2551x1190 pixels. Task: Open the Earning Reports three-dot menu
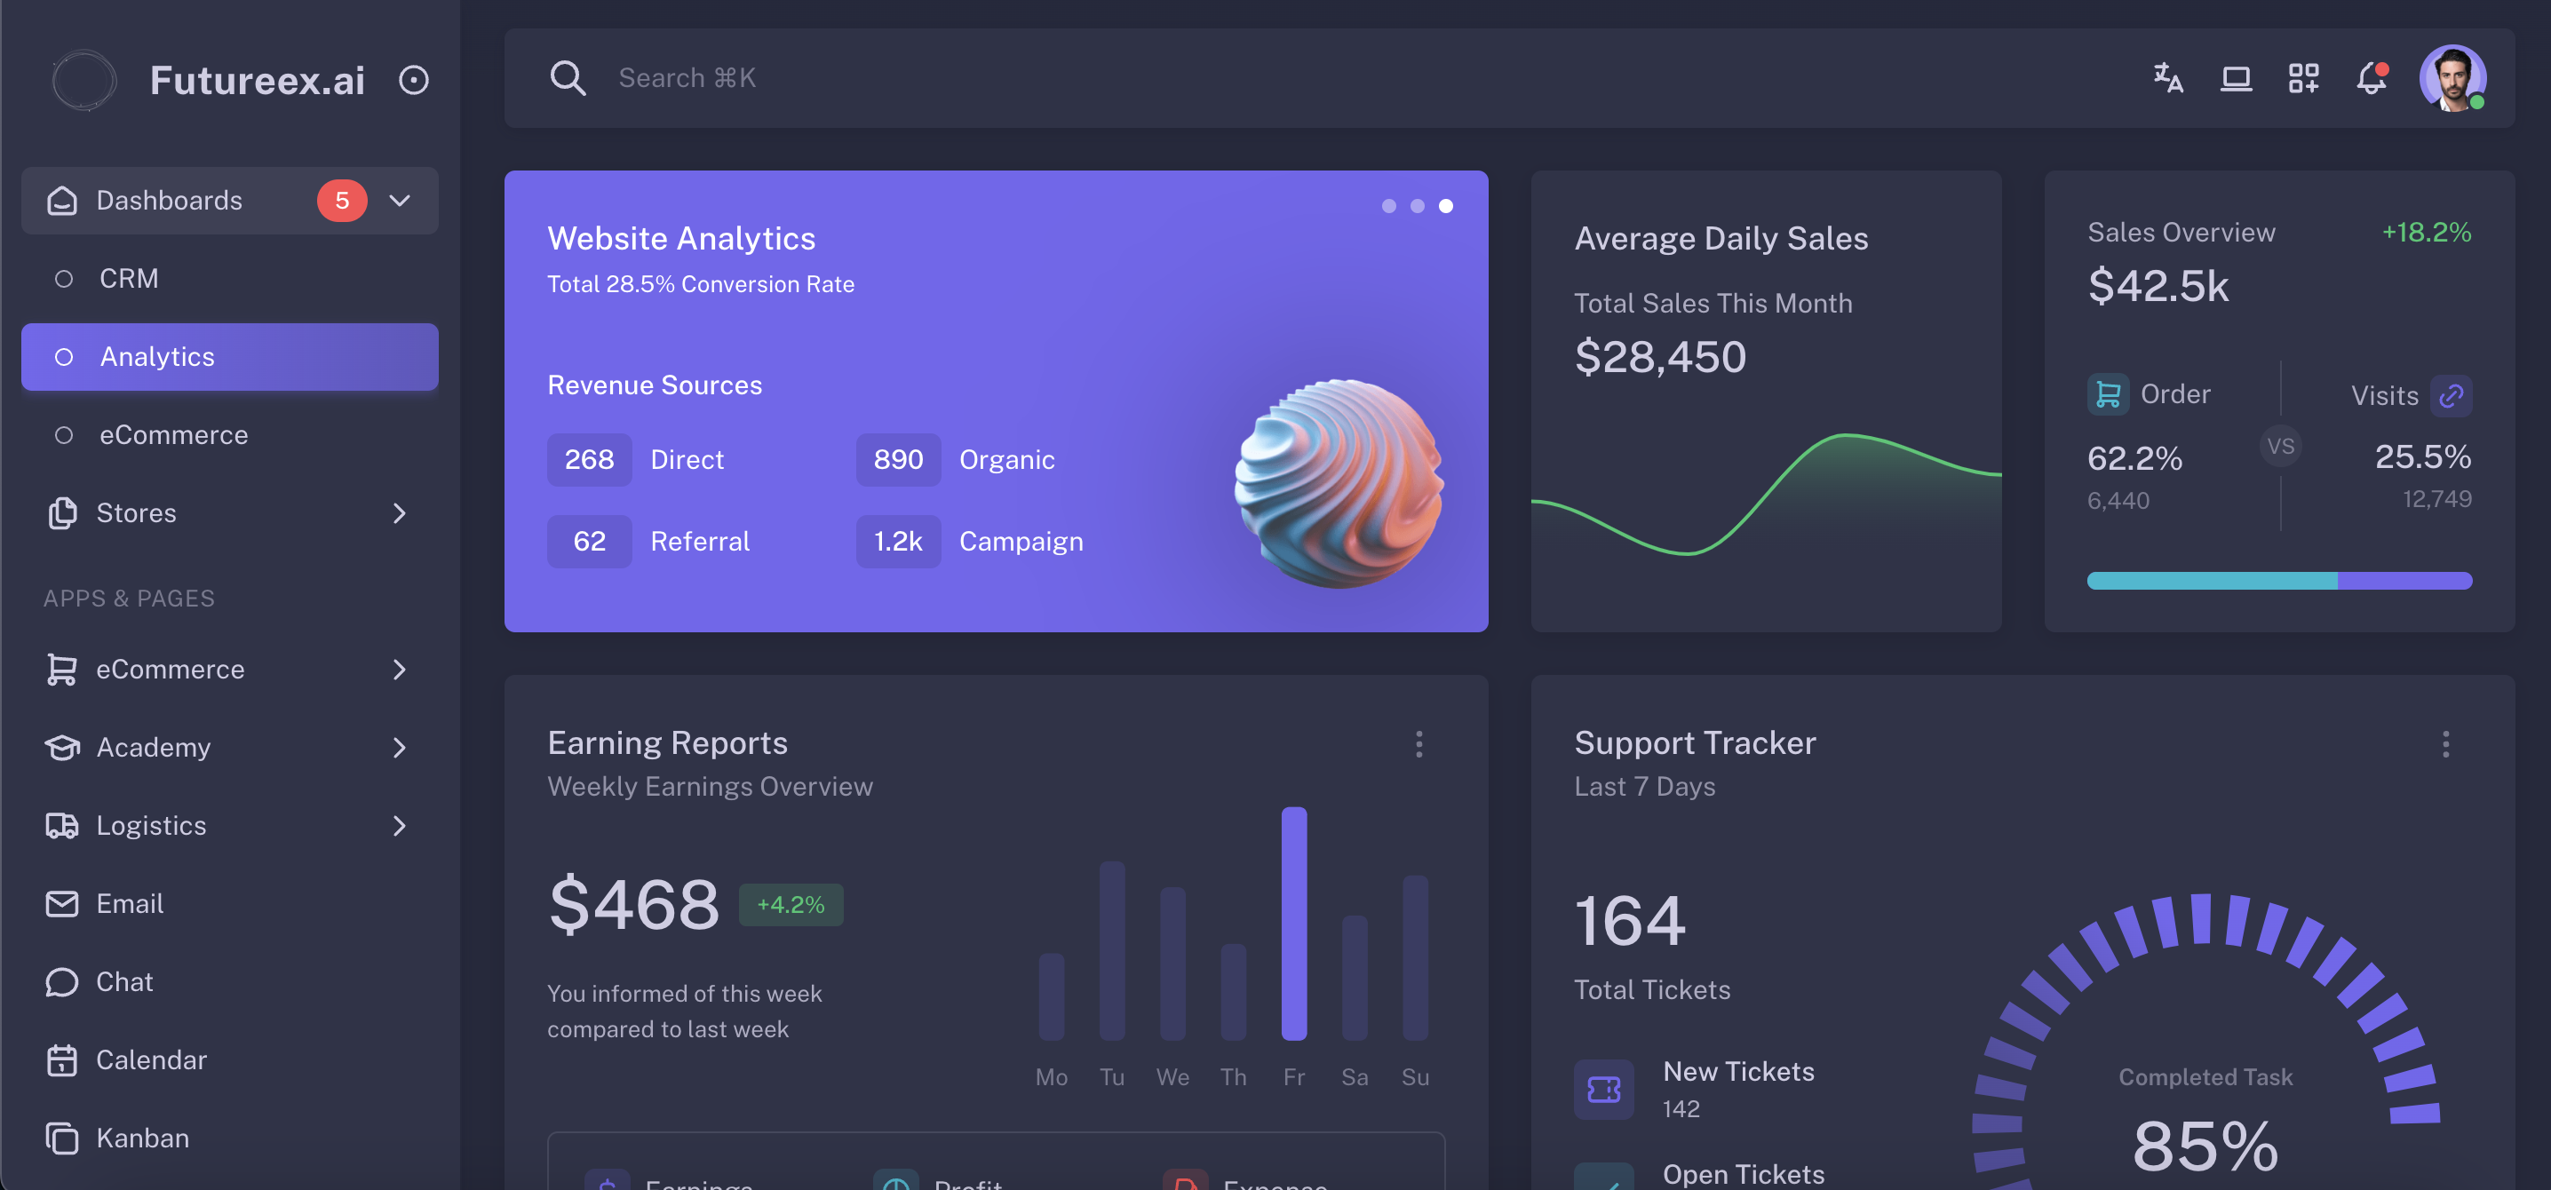[x=1419, y=744]
